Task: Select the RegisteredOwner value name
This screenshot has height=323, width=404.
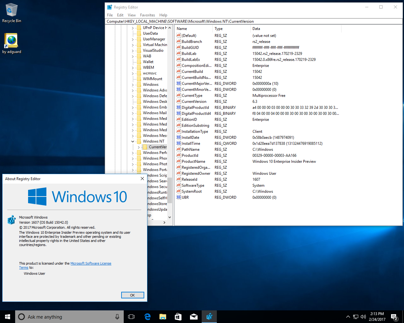Action: tap(196, 173)
